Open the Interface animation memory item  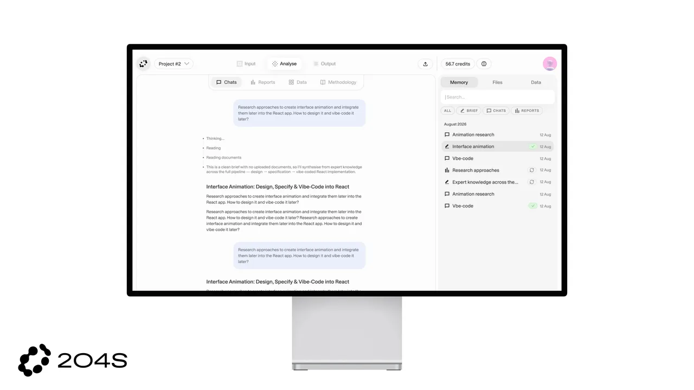pos(498,146)
